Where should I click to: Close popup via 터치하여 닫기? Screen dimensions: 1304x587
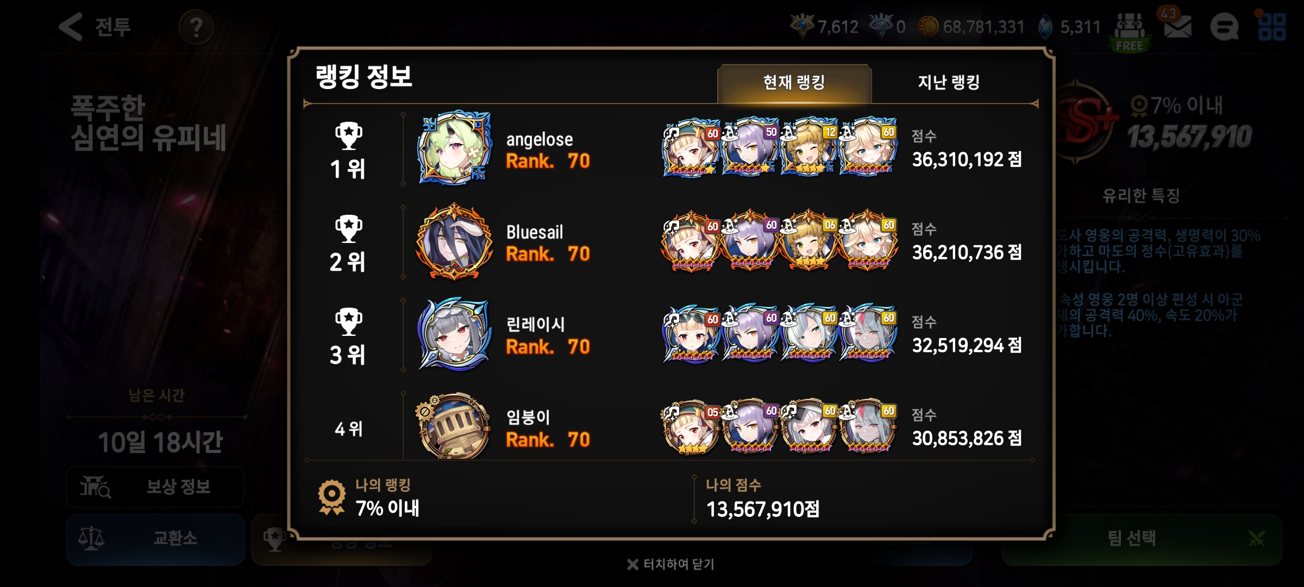pos(671,564)
